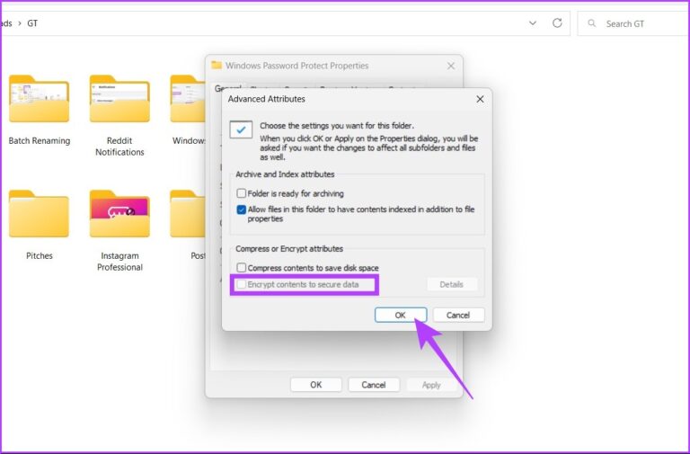Viewport: 690px width, 454px height.
Task: Expand the address bar history dropdown
Action: (x=533, y=23)
